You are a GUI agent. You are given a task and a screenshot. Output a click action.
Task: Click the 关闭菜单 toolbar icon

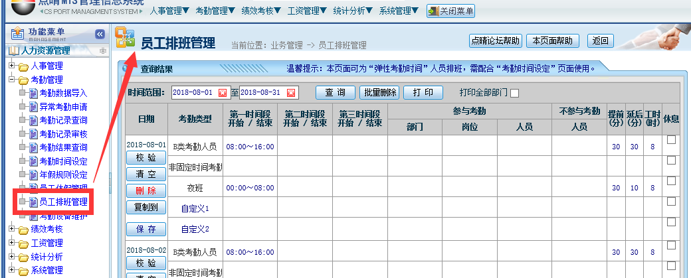[x=433, y=11]
